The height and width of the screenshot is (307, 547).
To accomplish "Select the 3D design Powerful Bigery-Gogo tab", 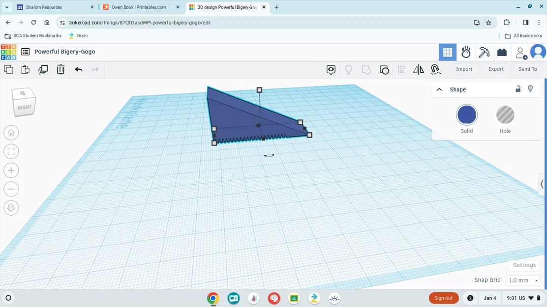I will point(227,7).
